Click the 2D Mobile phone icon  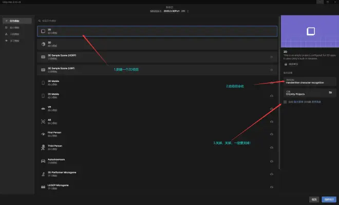point(43,96)
